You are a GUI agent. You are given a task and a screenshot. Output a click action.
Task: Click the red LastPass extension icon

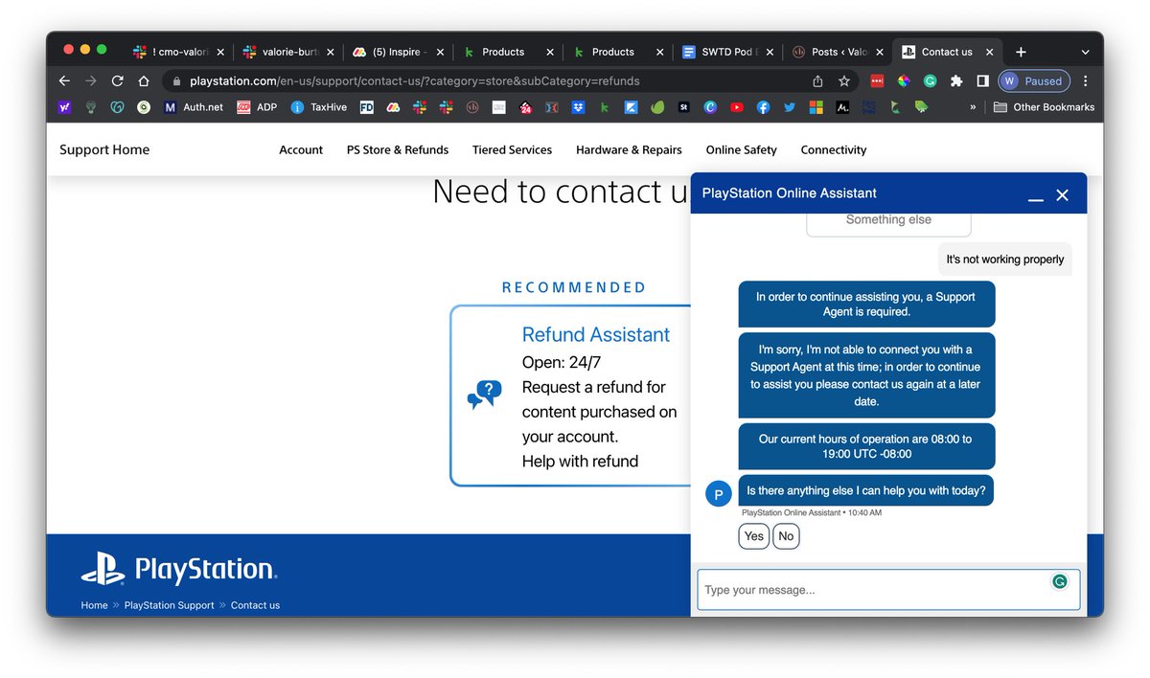click(x=877, y=81)
